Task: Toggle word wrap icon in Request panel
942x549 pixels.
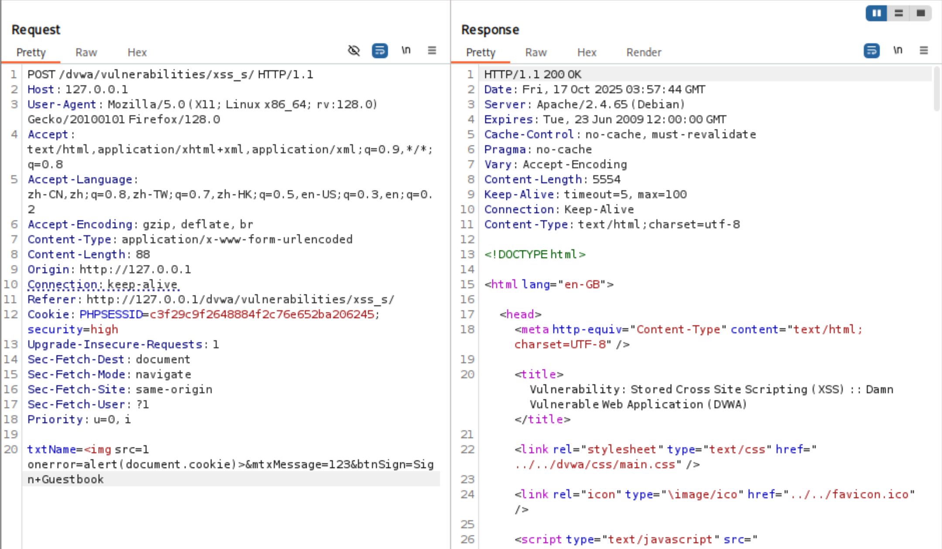Action: click(x=379, y=51)
